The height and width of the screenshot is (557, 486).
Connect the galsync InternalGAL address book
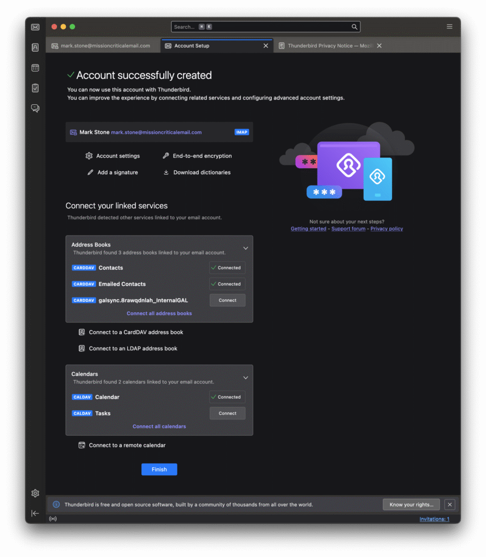pos(227,300)
